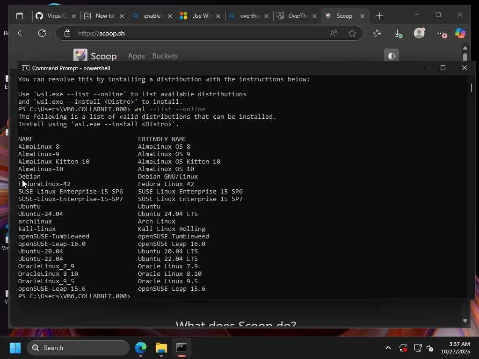Click 'SUSE-Linux-Enterprise-15-SP7' in the list
Screen dimensions: 479x359
(71, 199)
